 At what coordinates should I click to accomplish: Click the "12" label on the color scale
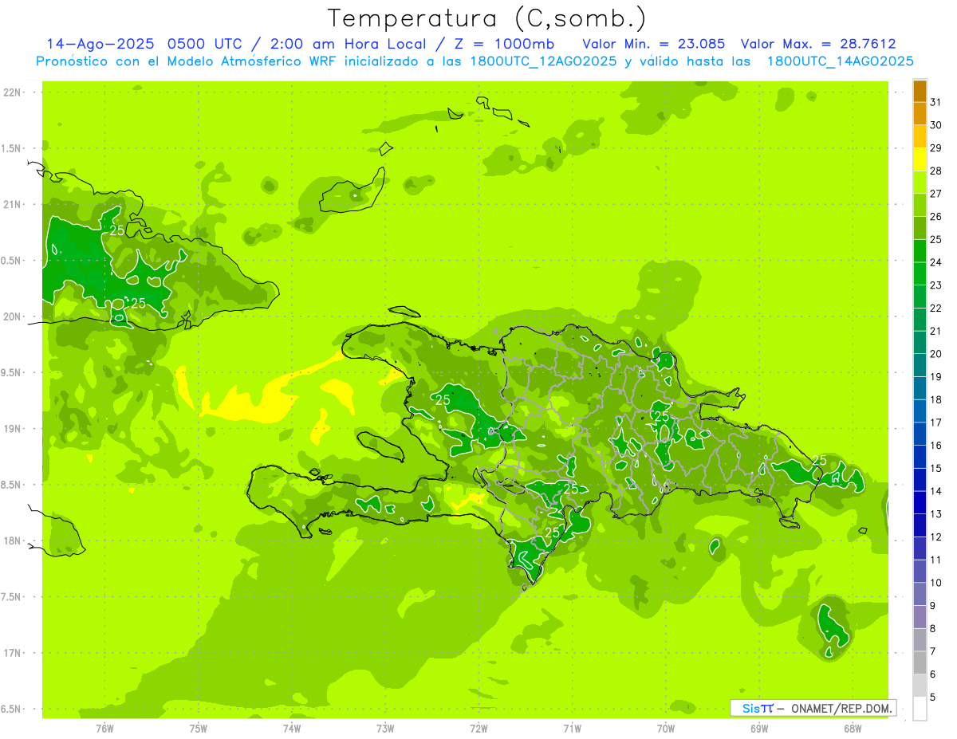935,537
